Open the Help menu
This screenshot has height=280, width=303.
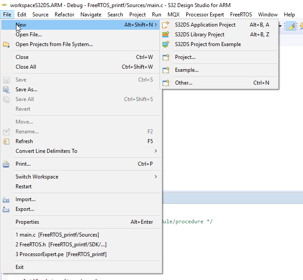289,15
